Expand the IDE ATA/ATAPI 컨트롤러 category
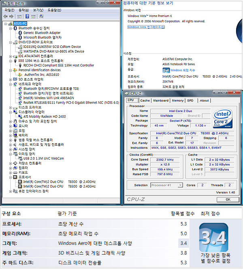This screenshot has width=243, height=270. tap(11, 56)
